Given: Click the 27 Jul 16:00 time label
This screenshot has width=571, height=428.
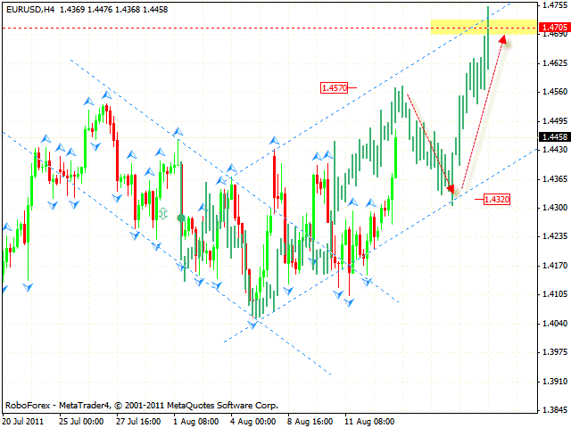Looking at the screenshot, I should tap(138, 422).
